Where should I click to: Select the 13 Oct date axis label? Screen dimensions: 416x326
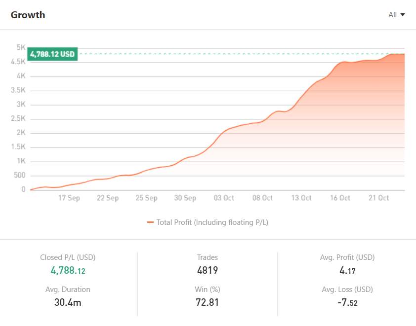[x=301, y=198]
